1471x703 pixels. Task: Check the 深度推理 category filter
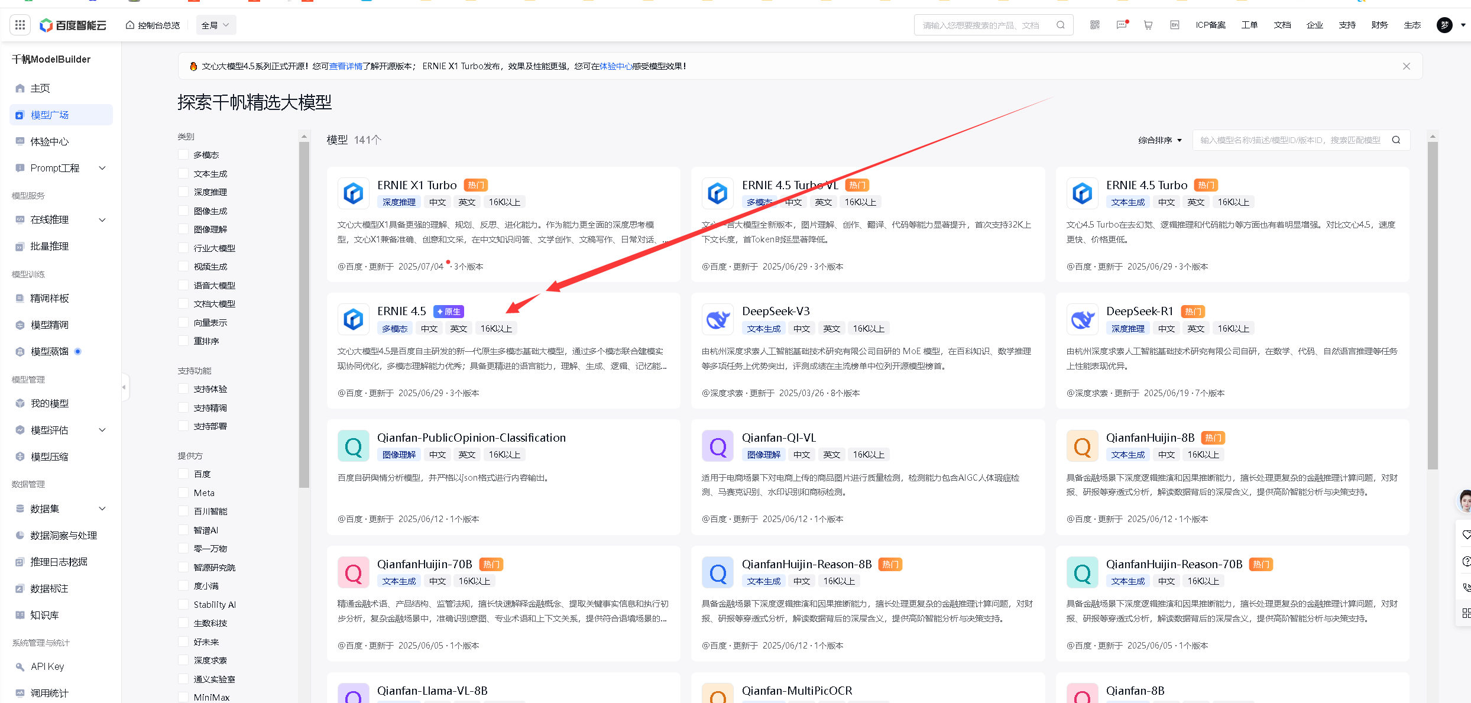click(x=183, y=192)
